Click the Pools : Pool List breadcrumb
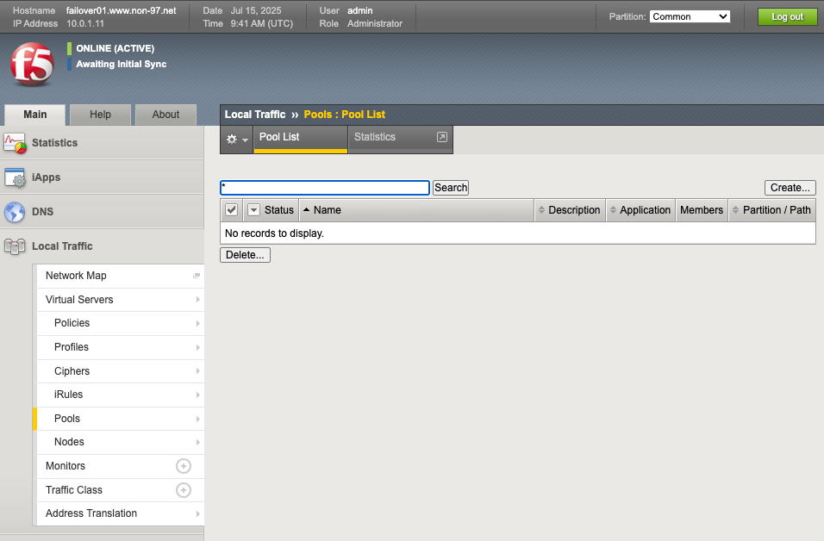Screen dimensions: 824x541 (344, 115)
